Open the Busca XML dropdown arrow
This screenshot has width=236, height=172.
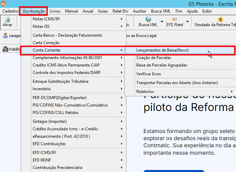(162, 22)
